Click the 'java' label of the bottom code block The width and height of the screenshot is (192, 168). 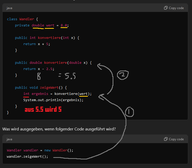click(9, 139)
